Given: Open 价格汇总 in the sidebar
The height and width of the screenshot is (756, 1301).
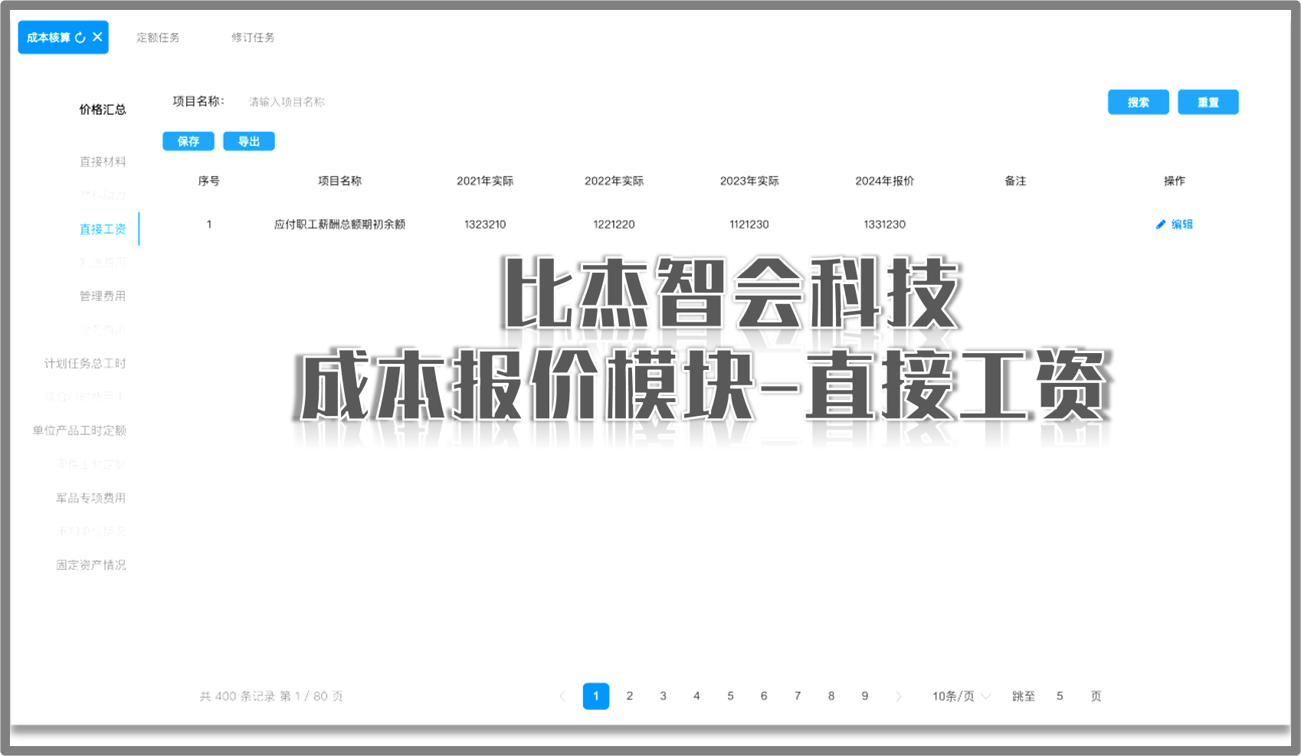Looking at the screenshot, I should 103,110.
